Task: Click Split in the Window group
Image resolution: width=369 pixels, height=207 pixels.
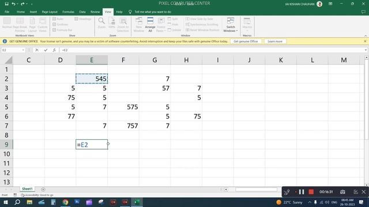Action: 173,19
